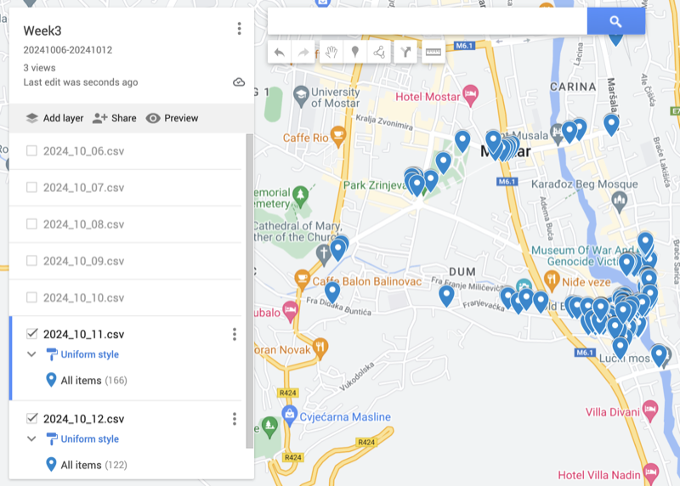Collapse the 2024_10_11.csv layer chevron

[31, 354]
